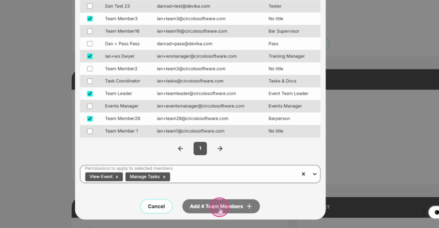Click inside the permissions selection field

tap(234, 176)
